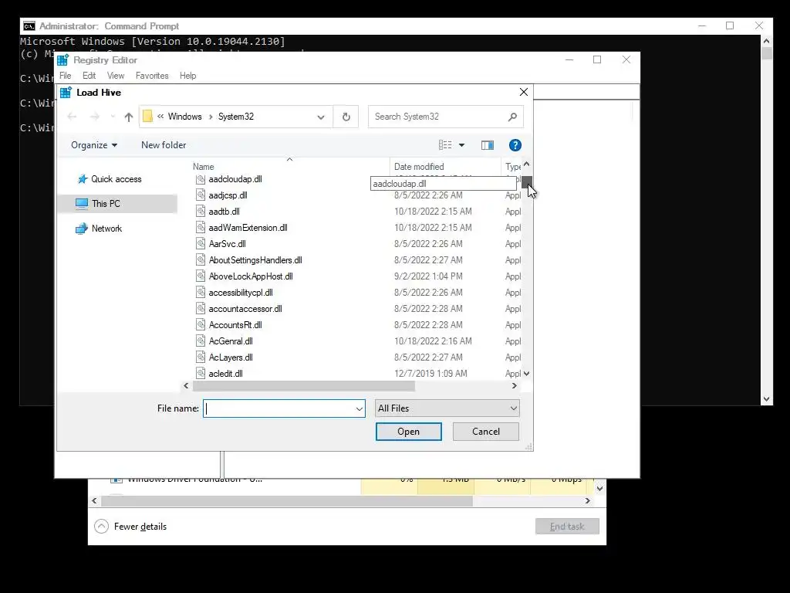Click the aadjcsp.dll file icon
This screenshot has width=790, height=593.
[201, 195]
